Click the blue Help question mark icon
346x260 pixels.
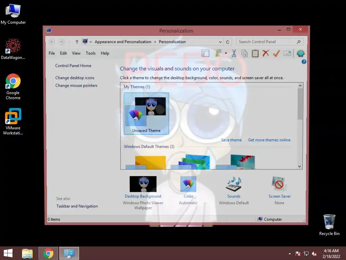(304, 62)
